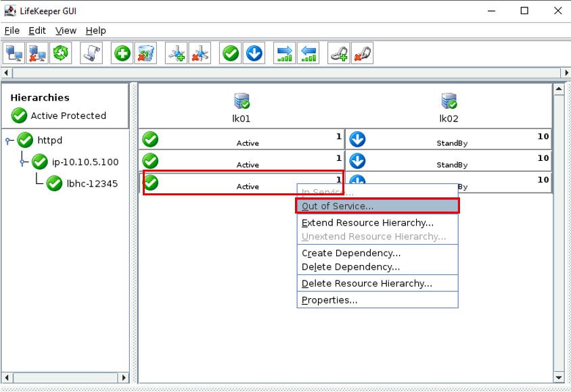The width and height of the screenshot is (571, 392).
Task: Click the toolbar scroll right arrow
Action: point(566,73)
